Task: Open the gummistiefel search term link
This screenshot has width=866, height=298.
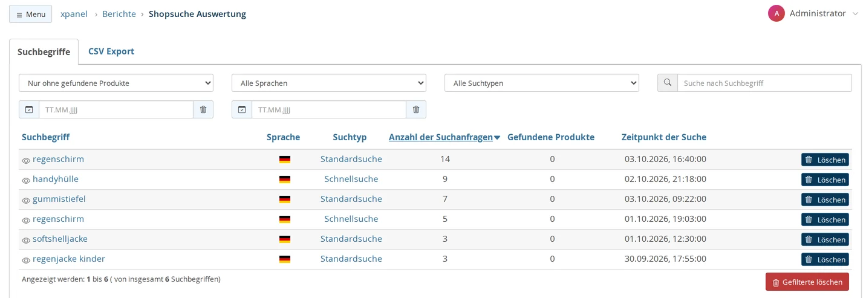Action: [x=59, y=199]
